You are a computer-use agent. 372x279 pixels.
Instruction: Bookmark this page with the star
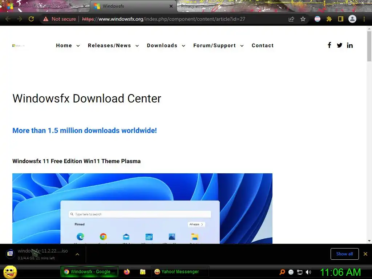[303, 19]
